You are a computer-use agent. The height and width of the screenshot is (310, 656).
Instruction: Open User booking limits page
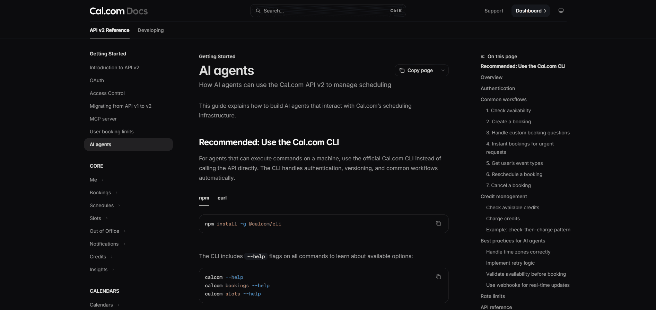[x=112, y=132]
